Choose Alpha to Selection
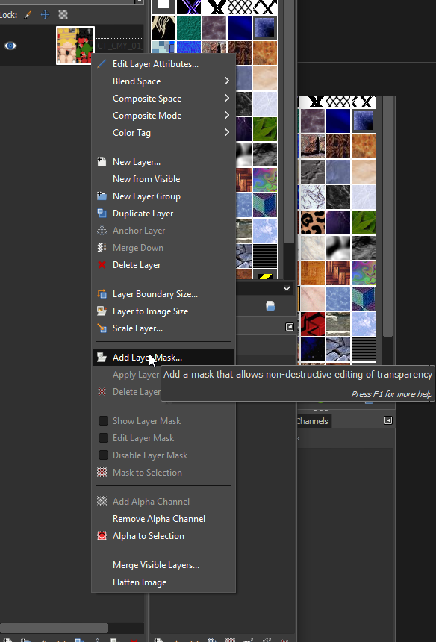Screen dimensions: 436x642 (x=163, y=536)
